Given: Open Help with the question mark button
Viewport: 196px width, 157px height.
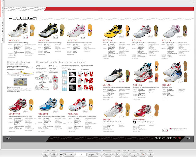Looking at the screenshot, I should coord(150,155).
